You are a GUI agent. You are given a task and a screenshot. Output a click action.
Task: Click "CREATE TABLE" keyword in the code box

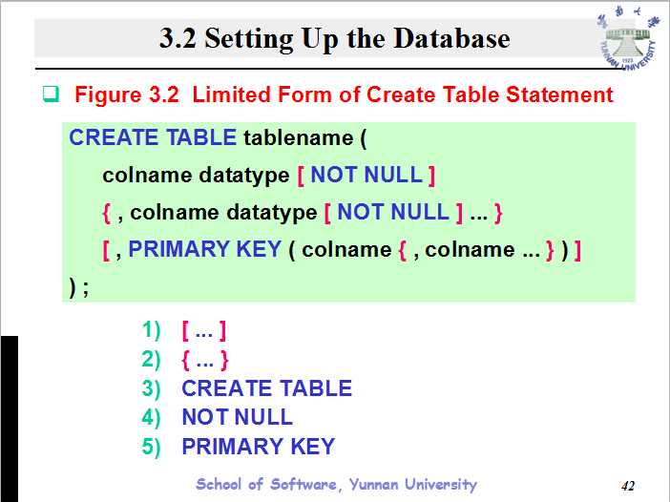tap(153, 137)
